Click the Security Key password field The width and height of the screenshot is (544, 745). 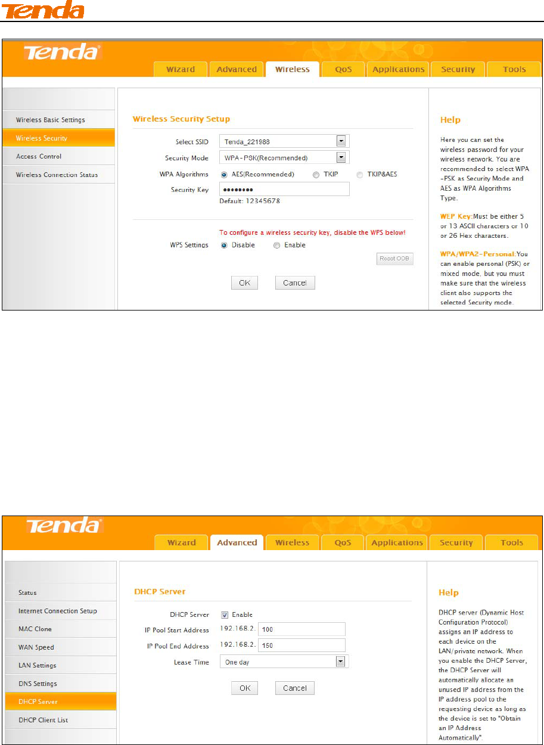pos(284,190)
